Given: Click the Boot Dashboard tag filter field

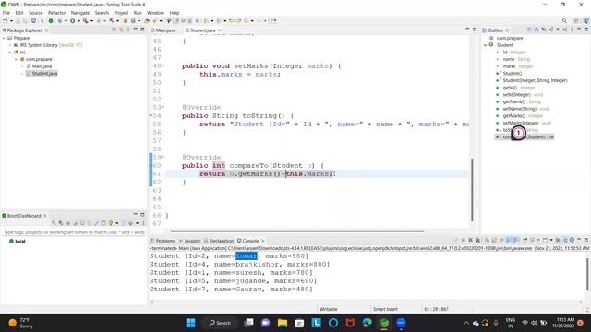Looking at the screenshot, I should [74, 232].
